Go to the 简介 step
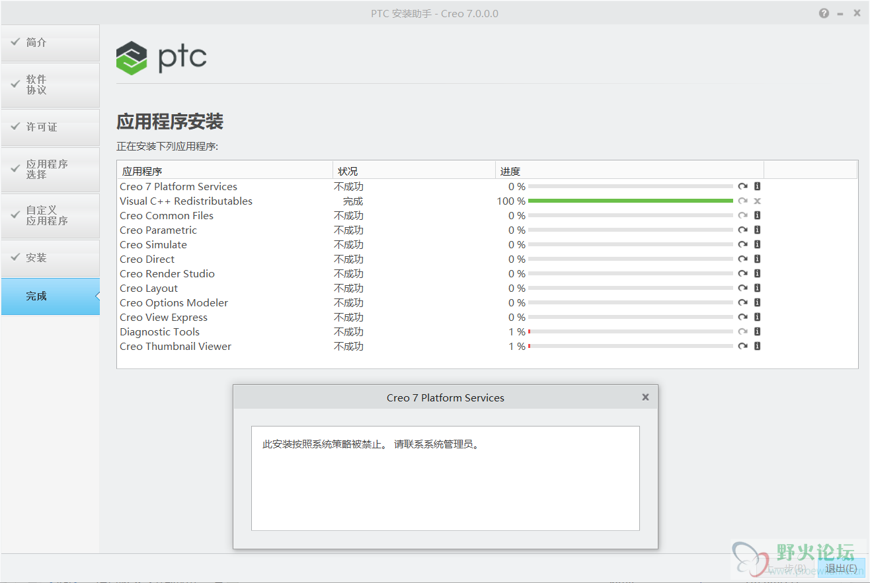This screenshot has width=870, height=583. pos(50,43)
